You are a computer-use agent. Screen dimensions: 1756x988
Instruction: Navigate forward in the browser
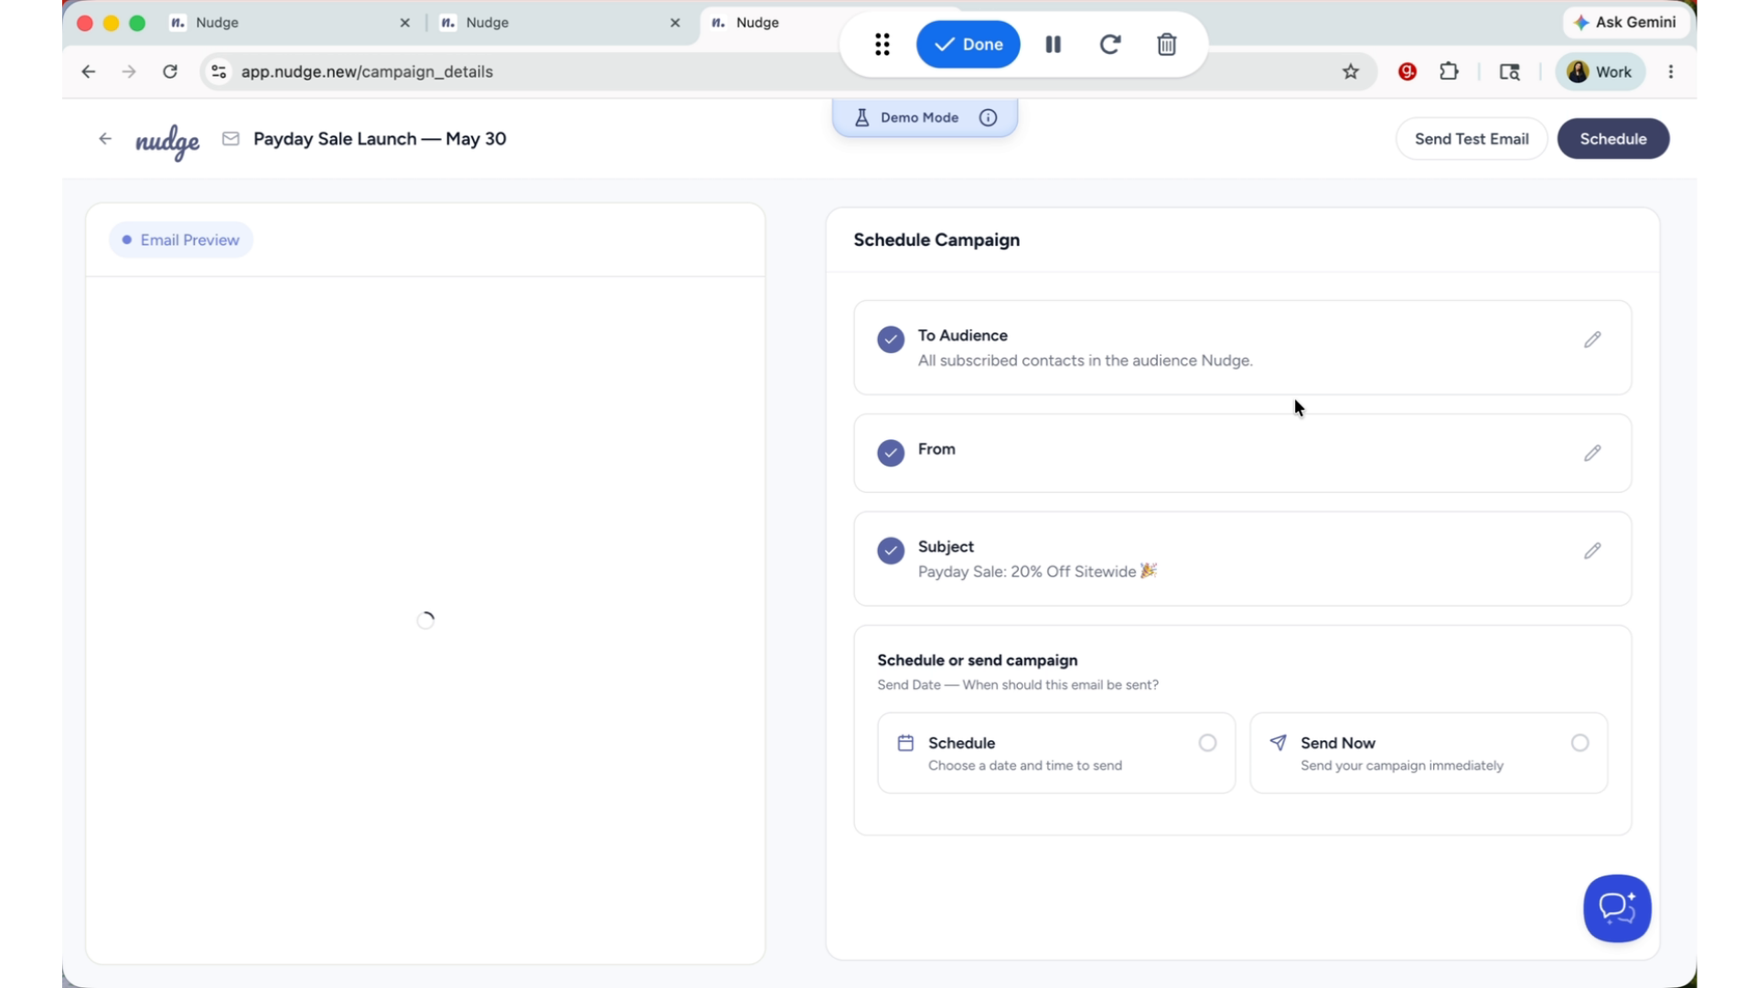point(129,71)
